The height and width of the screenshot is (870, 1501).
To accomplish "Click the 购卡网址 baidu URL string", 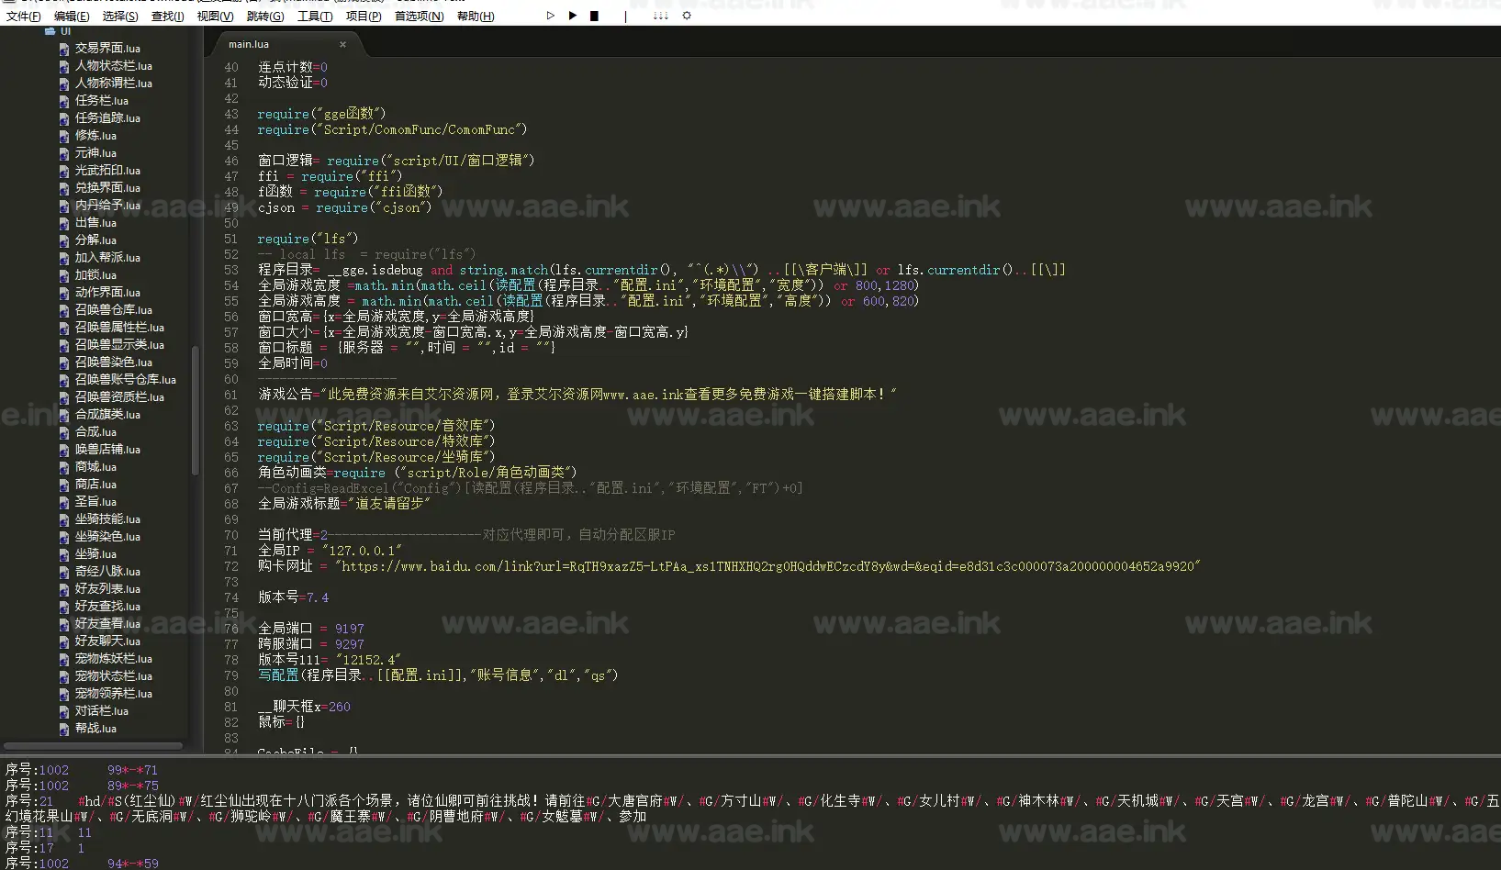I will 768,566.
